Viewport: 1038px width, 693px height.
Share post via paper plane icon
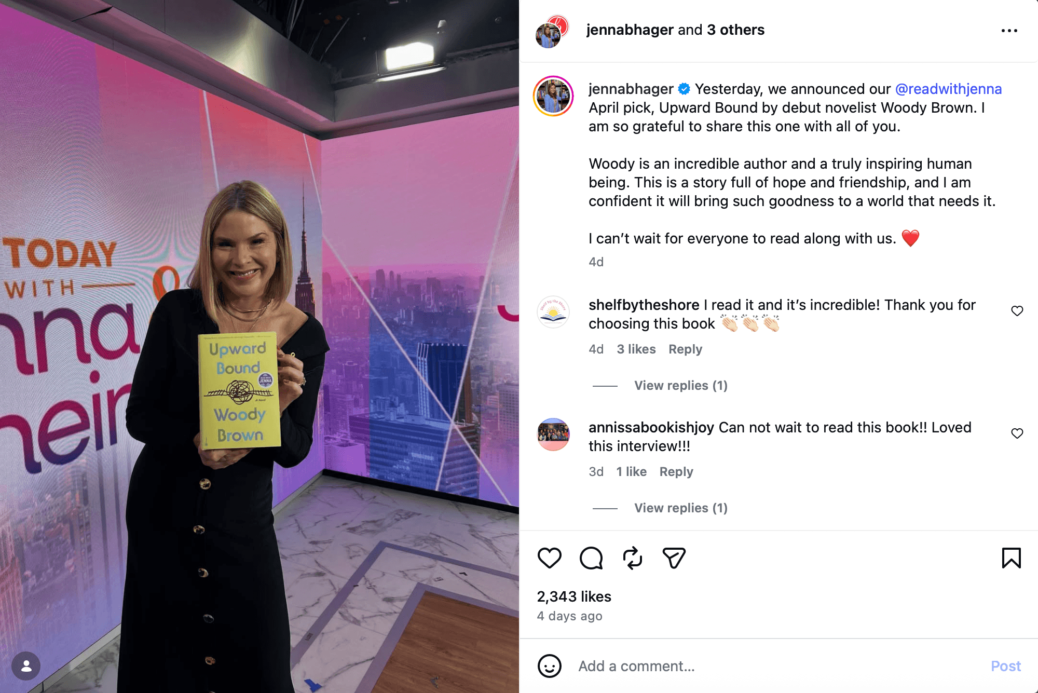[674, 558]
